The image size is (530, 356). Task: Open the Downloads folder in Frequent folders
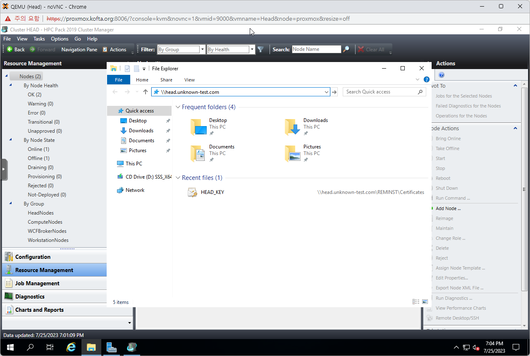293,127
